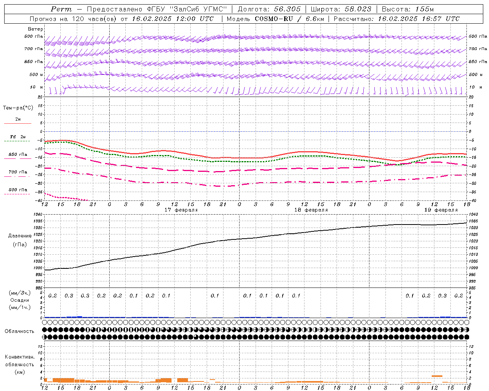Click the model name "COSMO-RU / 6.6км"
Screen dimensions: 489x391
click(x=289, y=19)
